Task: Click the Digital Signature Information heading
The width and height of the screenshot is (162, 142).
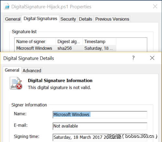Action: (x=60, y=81)
